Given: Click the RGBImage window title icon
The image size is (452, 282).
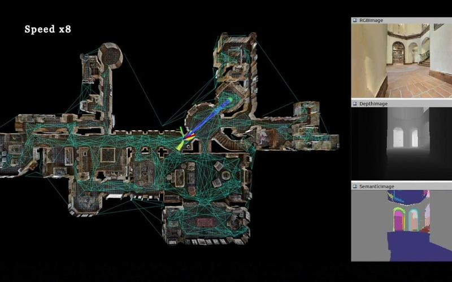Looking at the screenshot, I should [355, 20].
